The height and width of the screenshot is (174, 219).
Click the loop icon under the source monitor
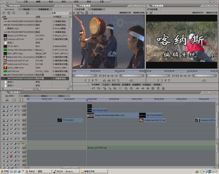click(131, 80)
